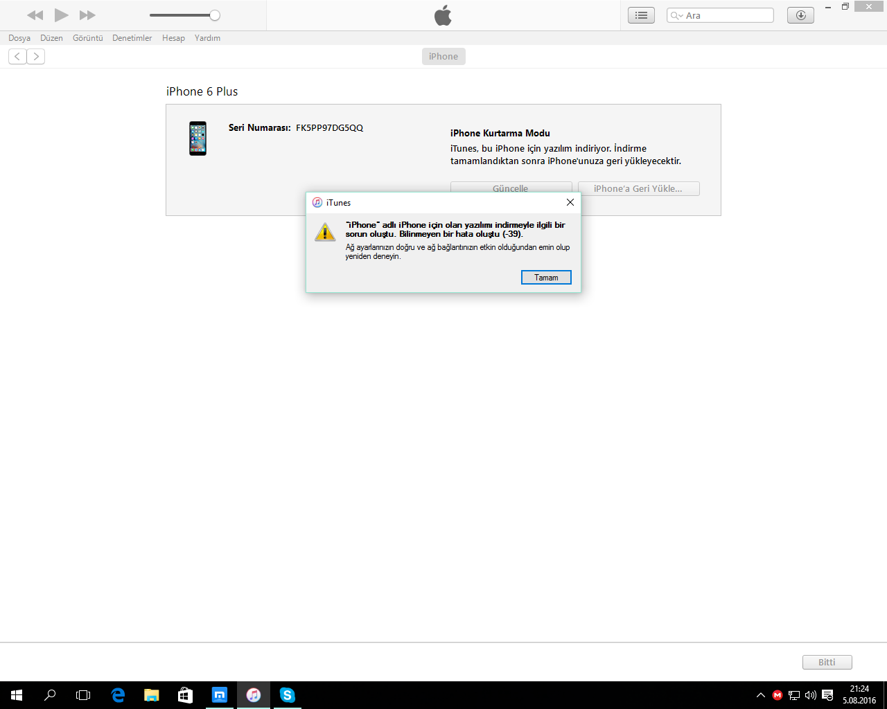Viewport: 887px width, 709px height.
Task: Go forward with the right chevron
Action: click(36, 57)
